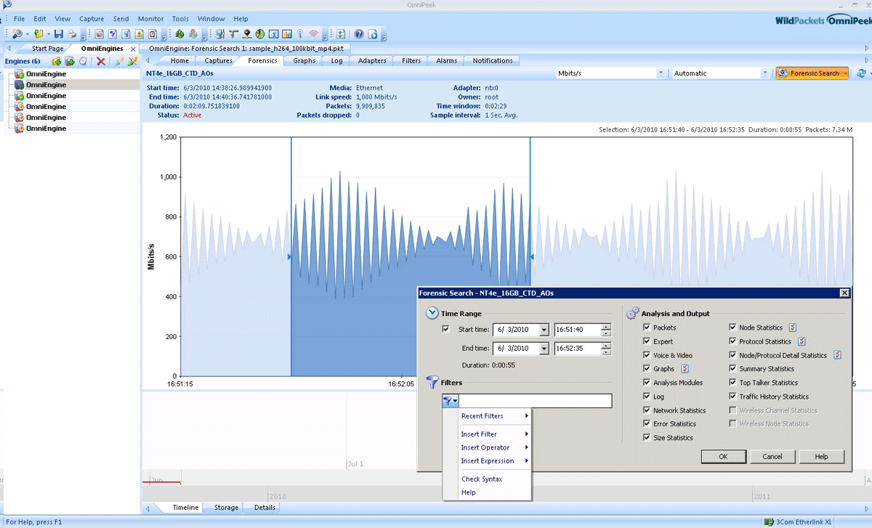Disable the Traffic History Statistics checkbox
This screenshot has width=872, height=528.
(733, 397)
